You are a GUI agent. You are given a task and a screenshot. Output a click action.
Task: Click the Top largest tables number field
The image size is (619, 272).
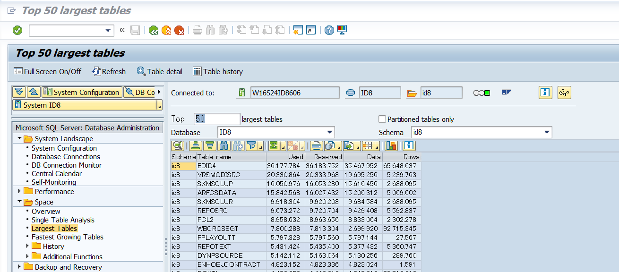click(216, 119)
